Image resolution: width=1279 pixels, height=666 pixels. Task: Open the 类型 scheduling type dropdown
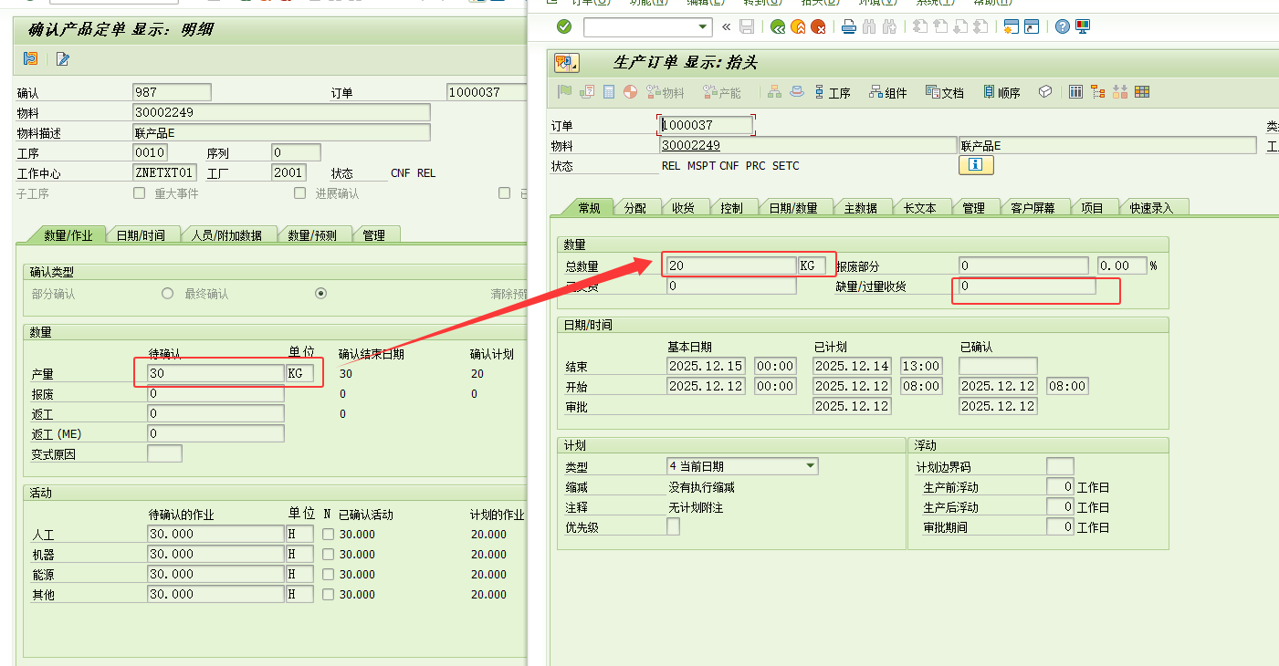810,466
